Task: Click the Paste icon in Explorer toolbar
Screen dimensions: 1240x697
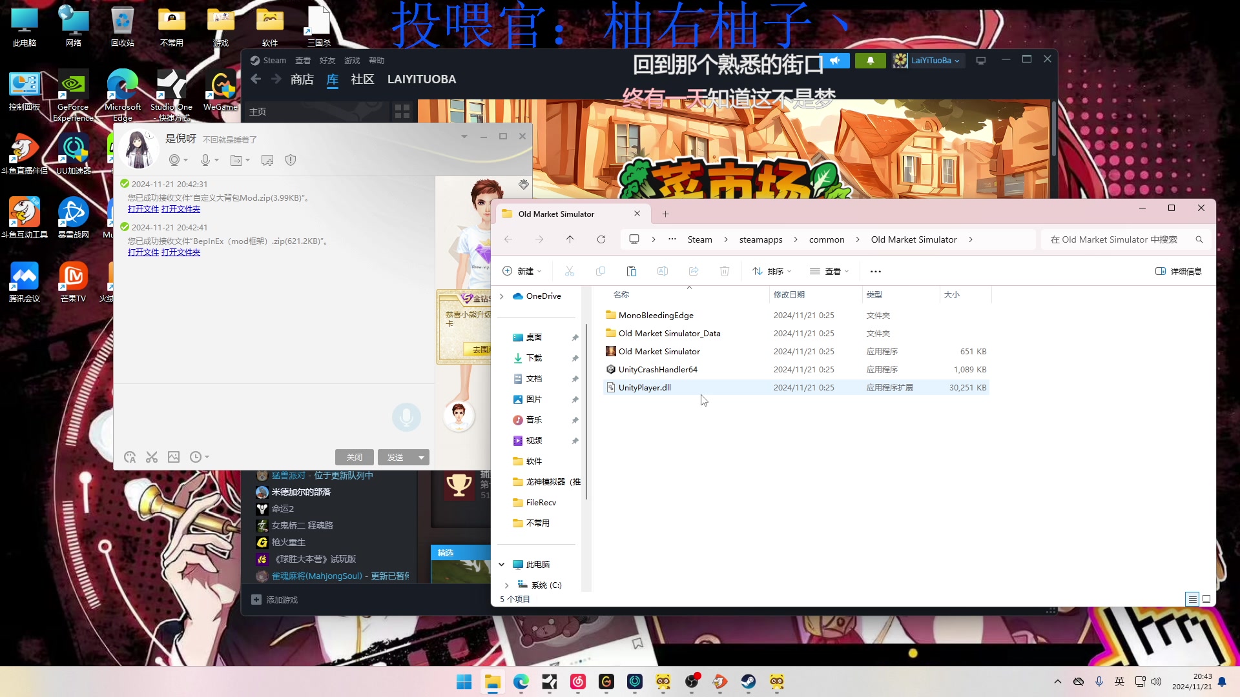Action: 631,272
